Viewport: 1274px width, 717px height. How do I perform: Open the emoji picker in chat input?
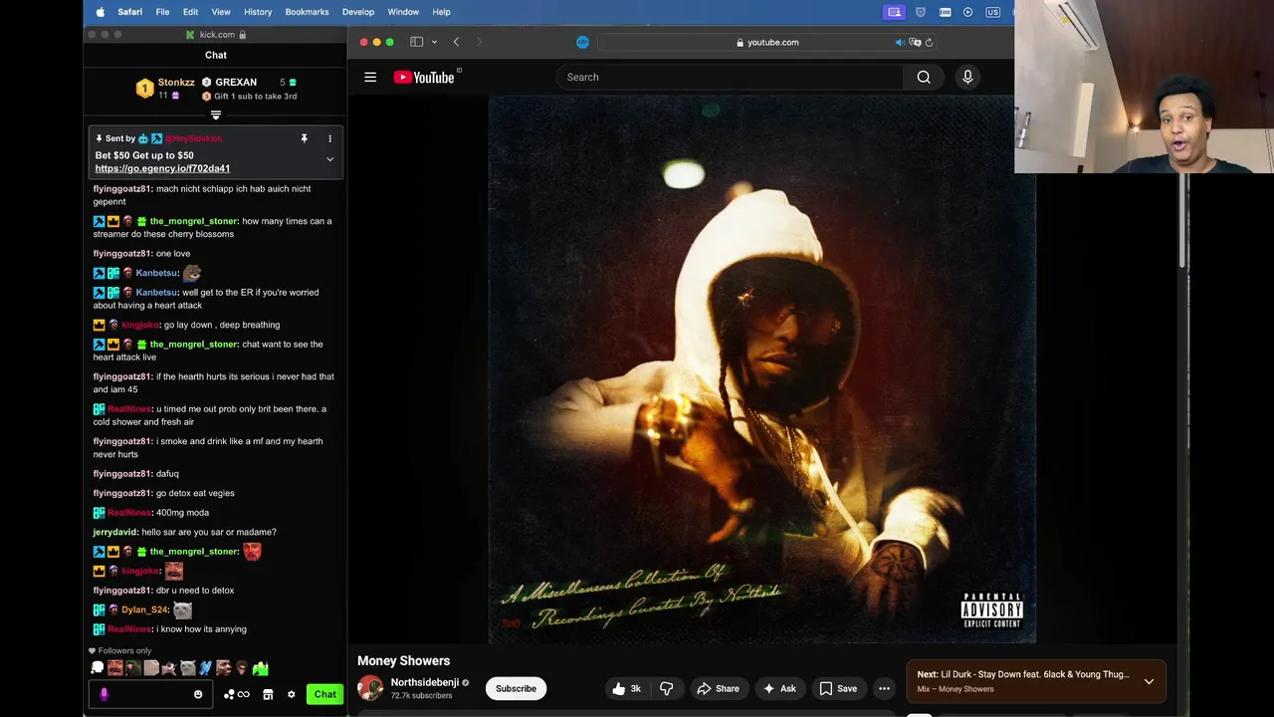point(198,694)
